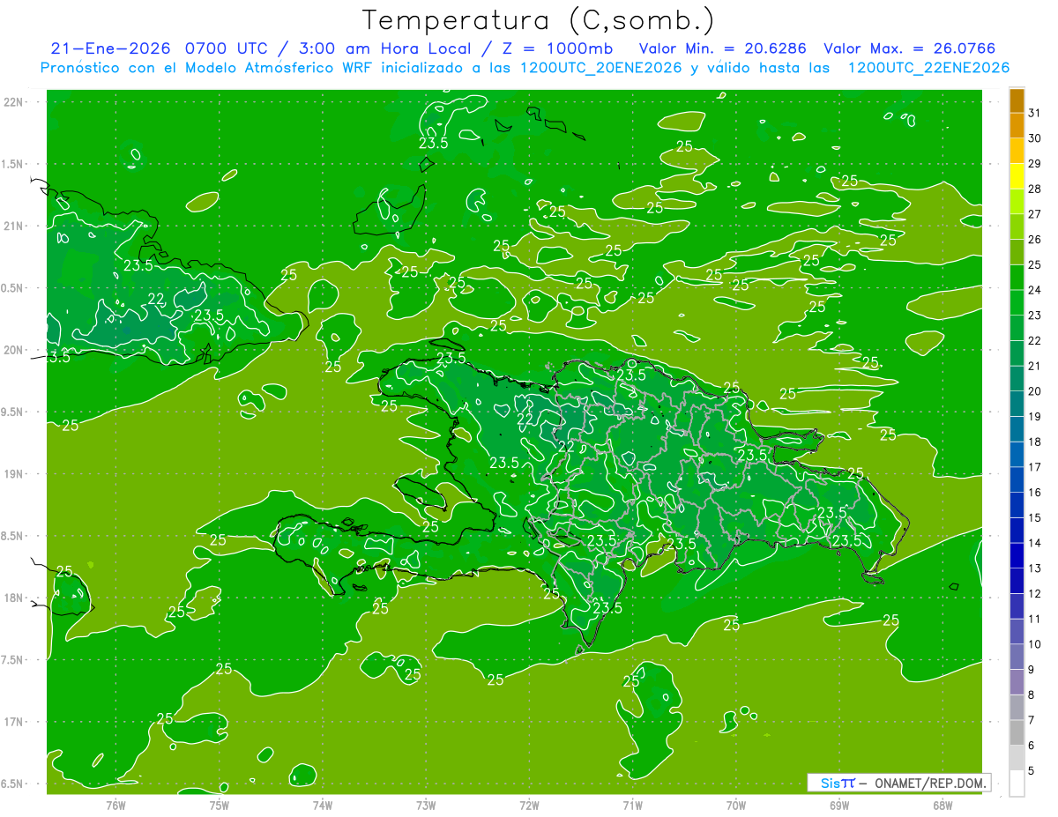This screenshot has width=1058, height=817.
Task: Click the colorbar label 8
Action: click(x=1032, y=695)
